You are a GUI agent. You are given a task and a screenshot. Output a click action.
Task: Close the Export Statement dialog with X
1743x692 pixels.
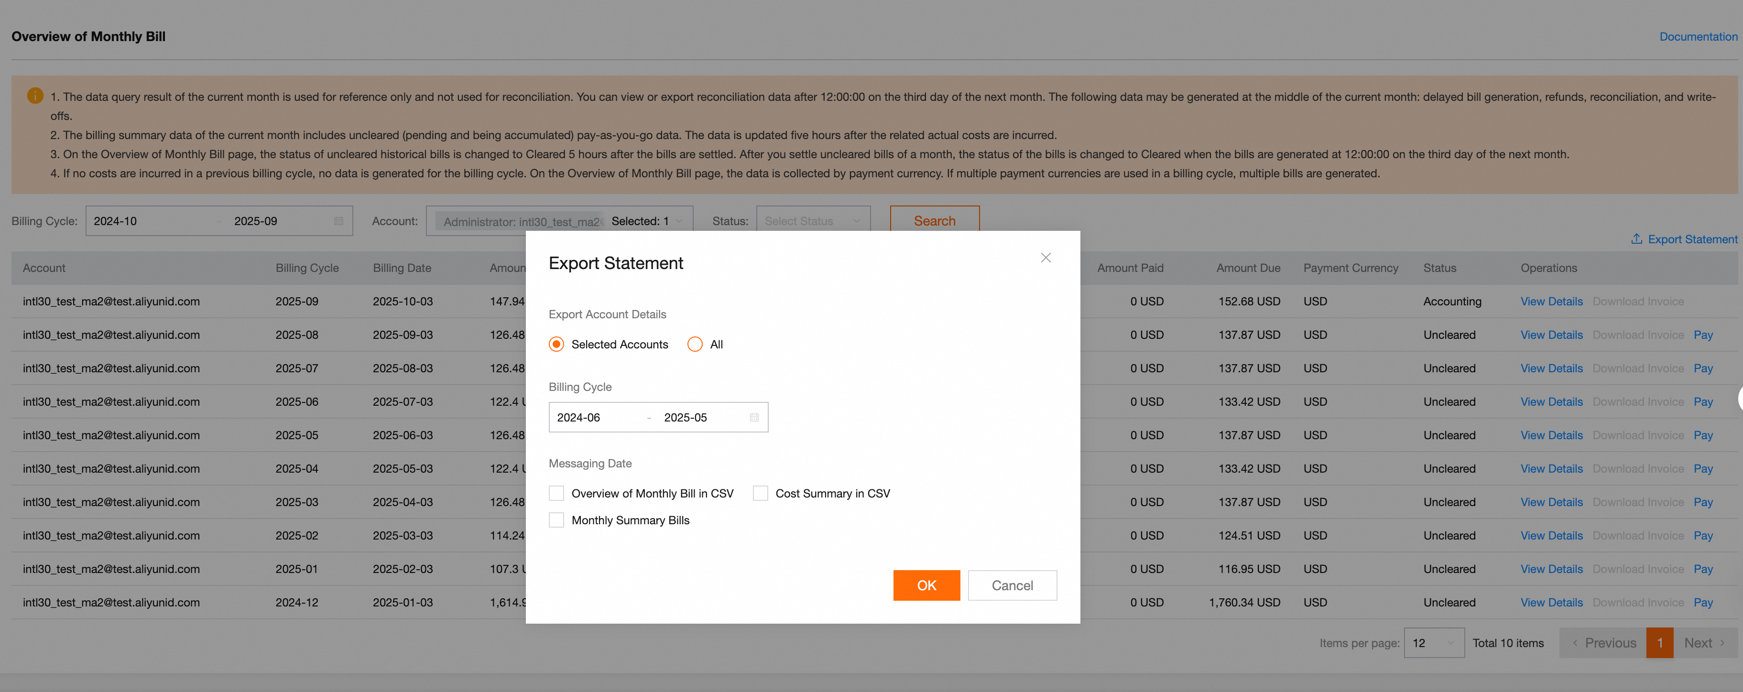coord(1046,258)
